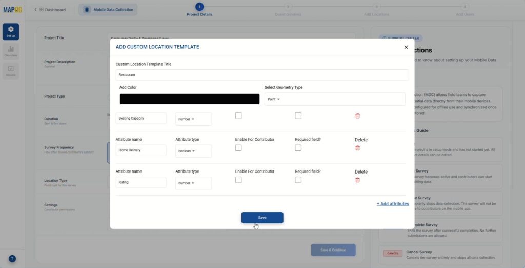Edit the Home Delivery attribute name field
Screen dimensions: 525x268
[141, 150]
